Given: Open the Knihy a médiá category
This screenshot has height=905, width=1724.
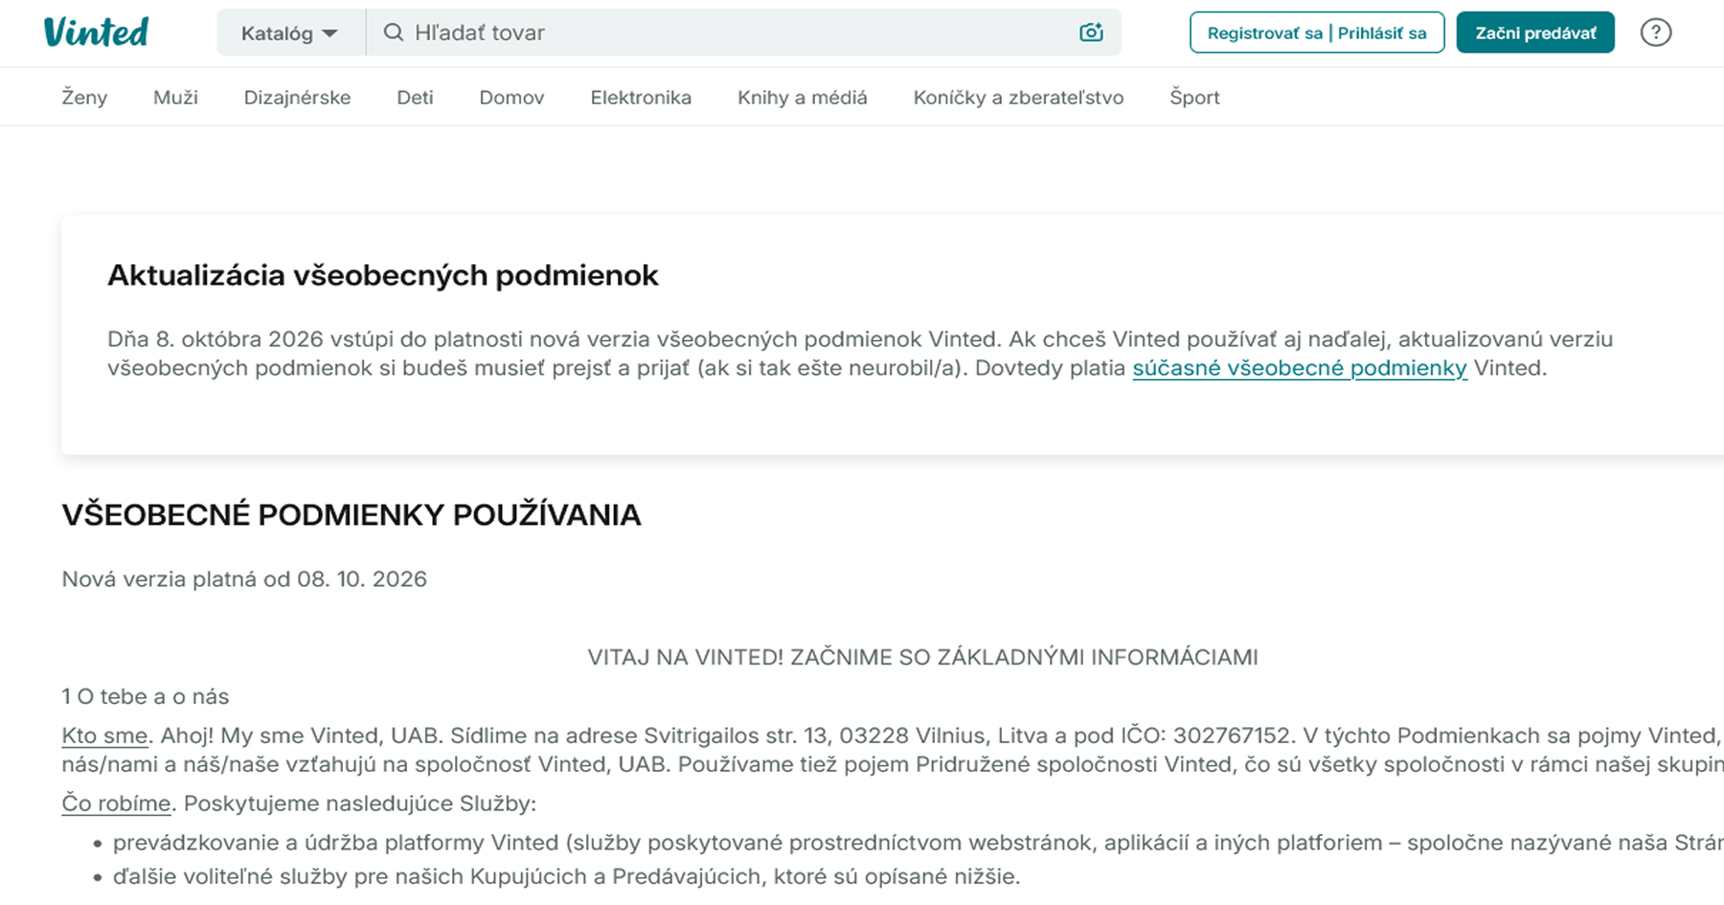Looking at the screenshot, I should click(803, 97).
